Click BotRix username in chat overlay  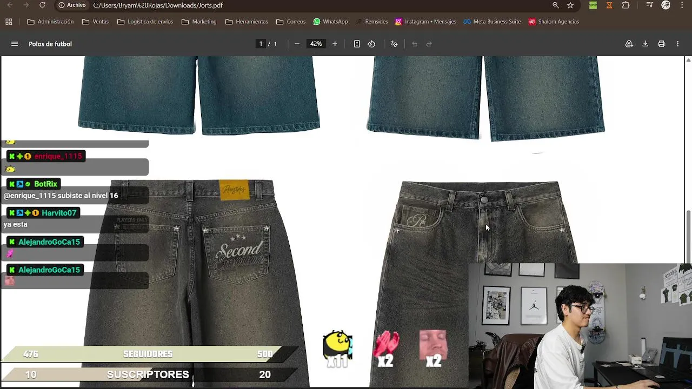(45, 184)
